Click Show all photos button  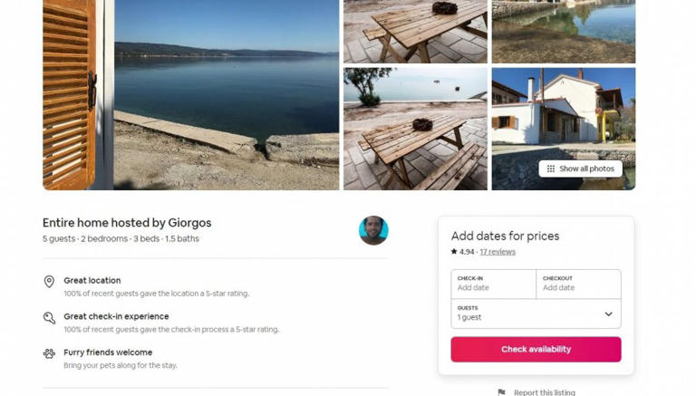tap(580, 169)
